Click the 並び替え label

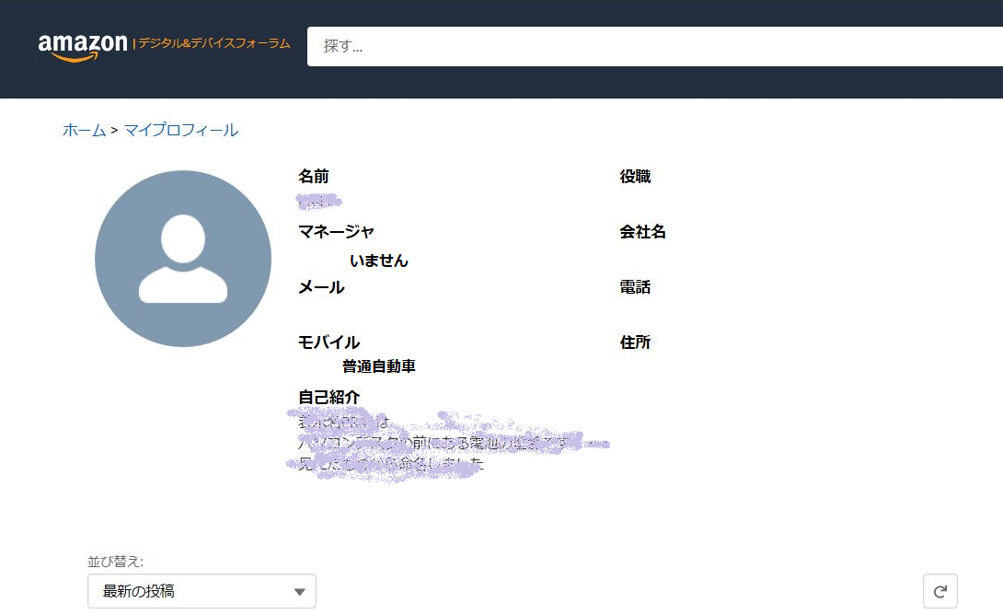coord(116,562)
